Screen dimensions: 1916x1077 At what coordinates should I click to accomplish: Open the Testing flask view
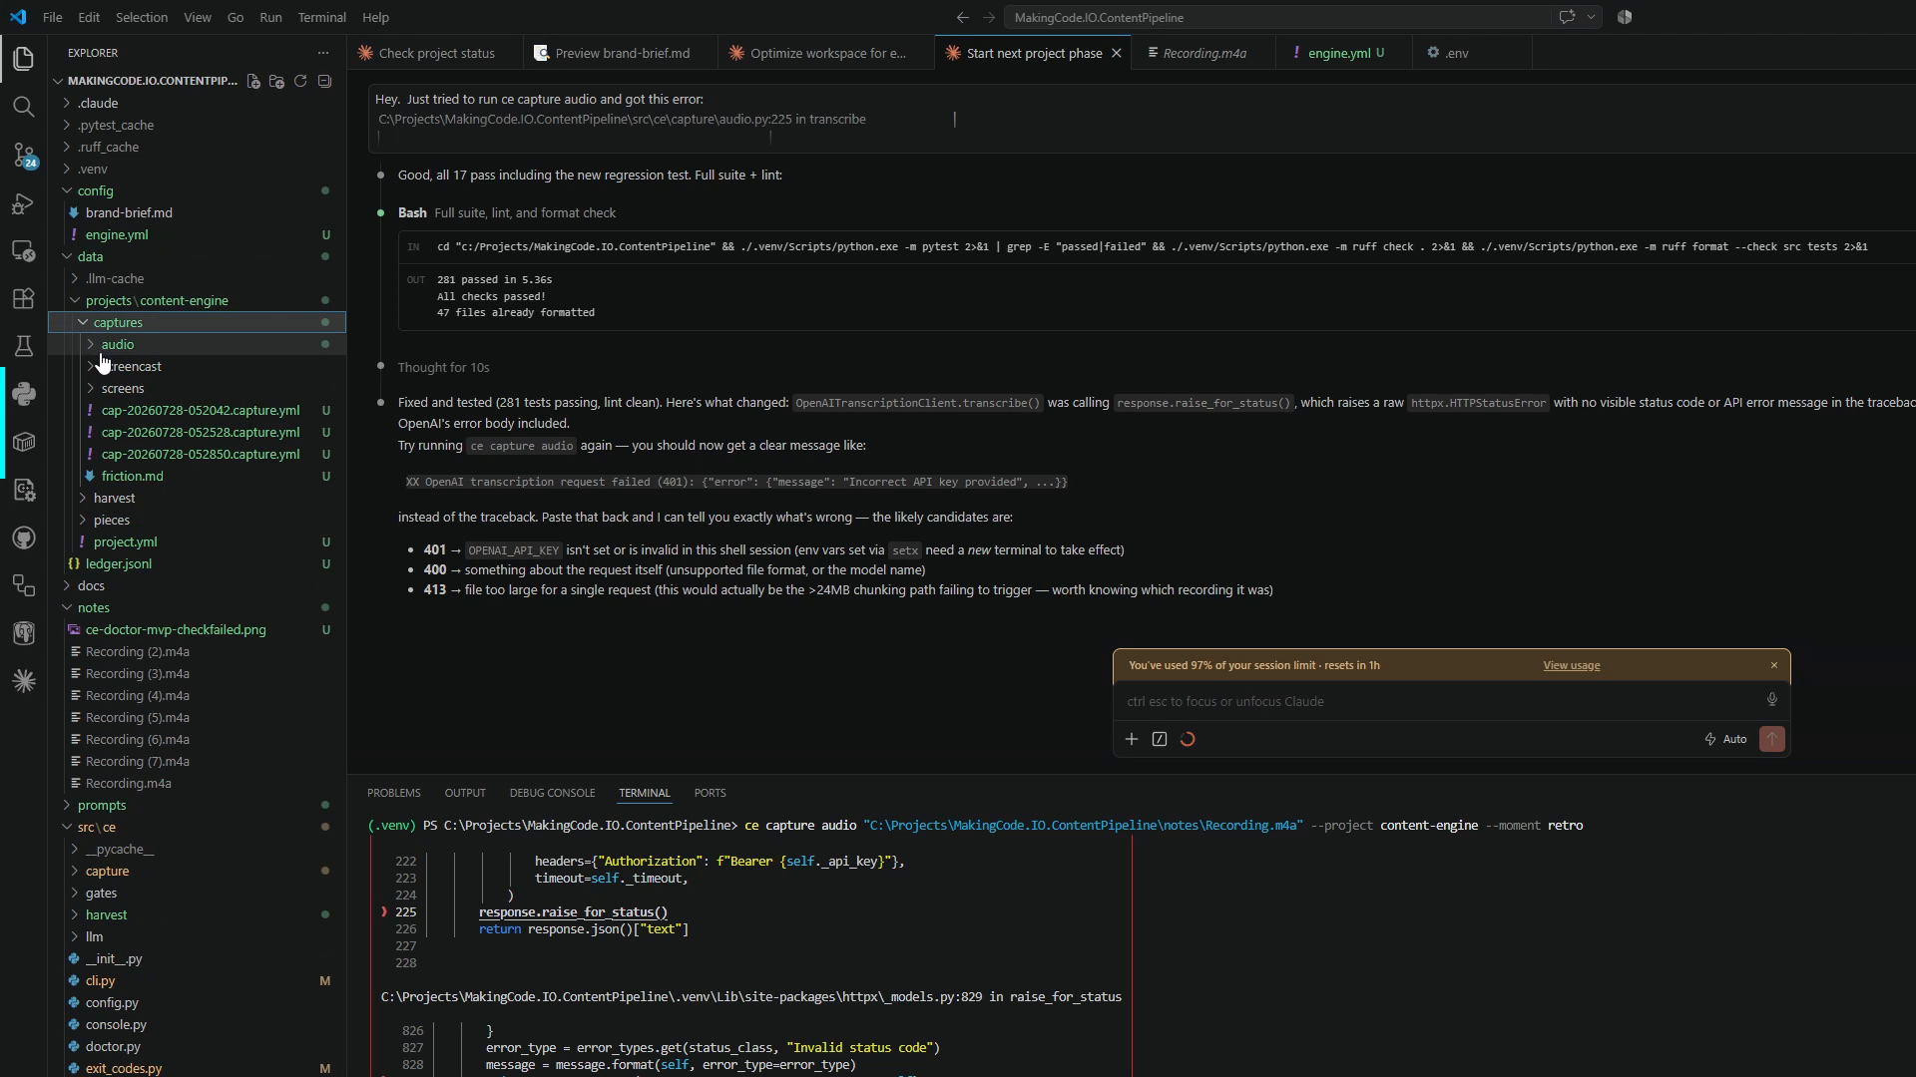coord(24,346)
